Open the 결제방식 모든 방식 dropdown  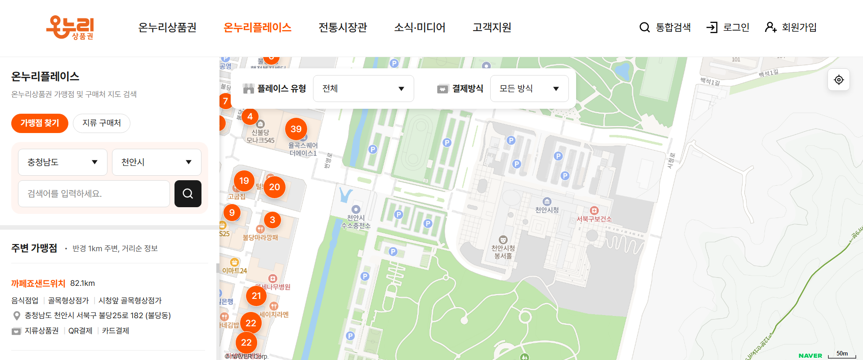pyautogui.click(x=529, y=89)
